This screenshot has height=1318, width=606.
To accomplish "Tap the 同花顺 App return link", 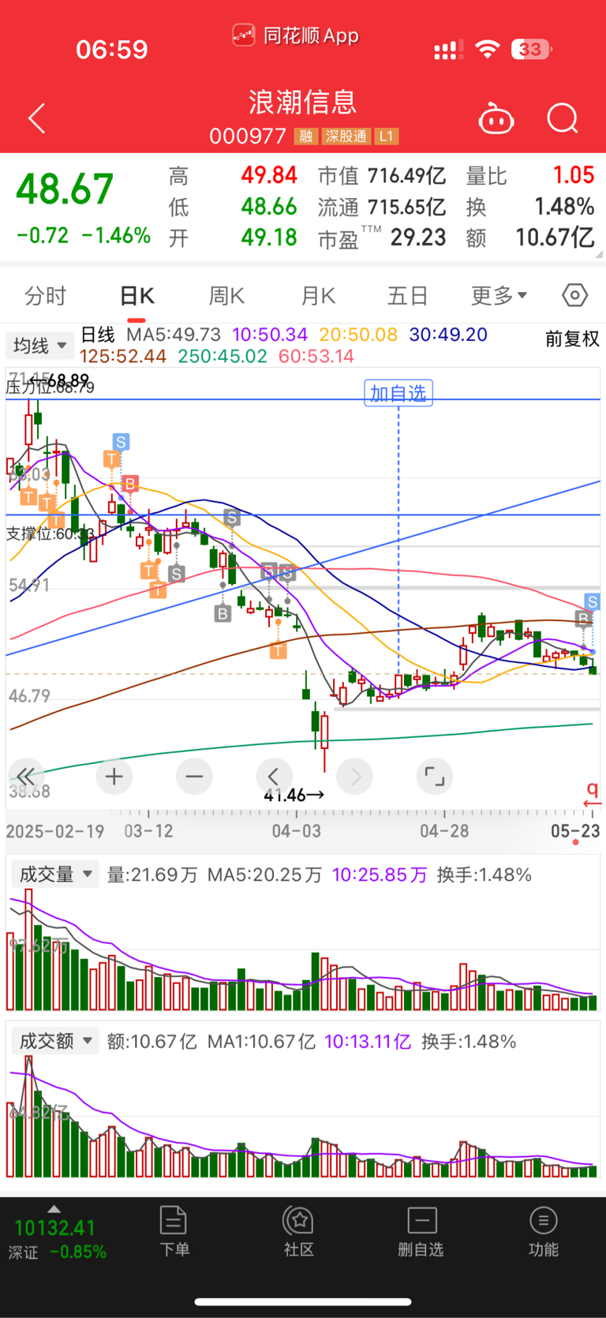I will (x=296, y=36).
